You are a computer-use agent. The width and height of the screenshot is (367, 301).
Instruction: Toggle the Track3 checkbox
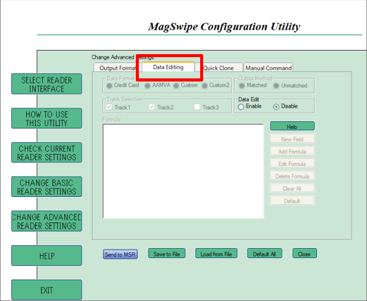197,107
